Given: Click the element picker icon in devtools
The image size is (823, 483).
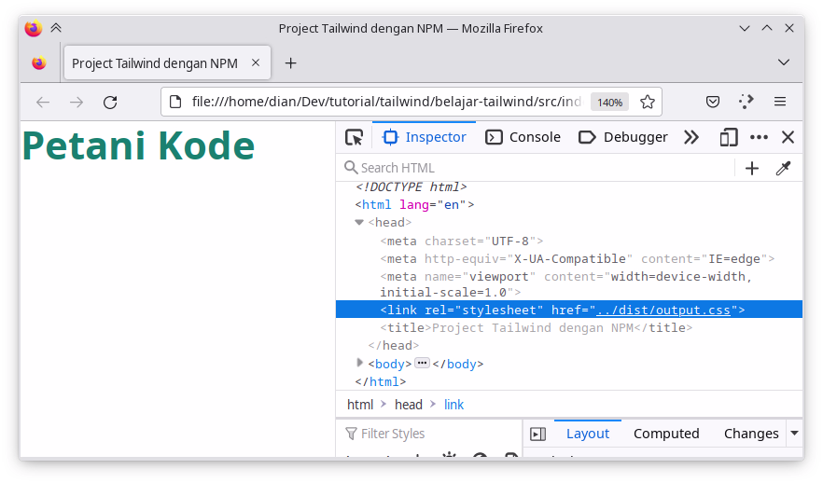Looking at the screenshot, I should pos(355,137).
